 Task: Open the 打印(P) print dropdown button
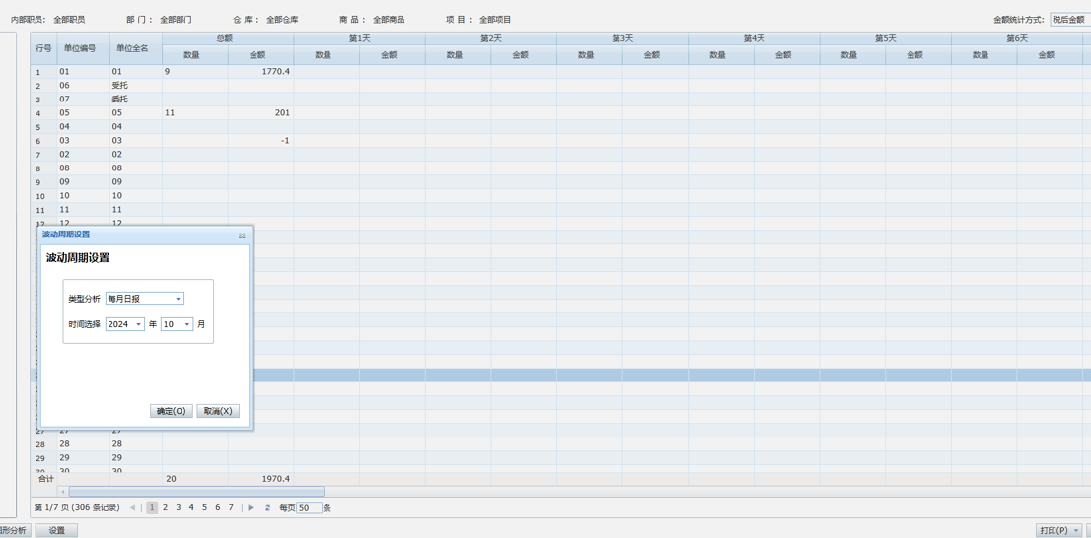[1058, 530]
